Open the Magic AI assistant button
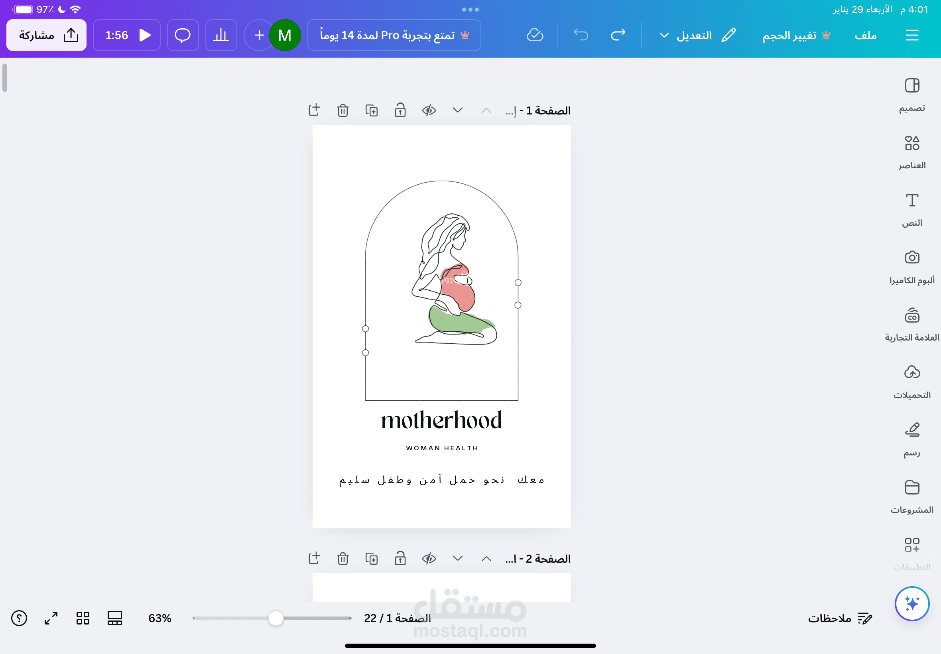This screenshot has height=654, width=941. [x=912, y=604]
